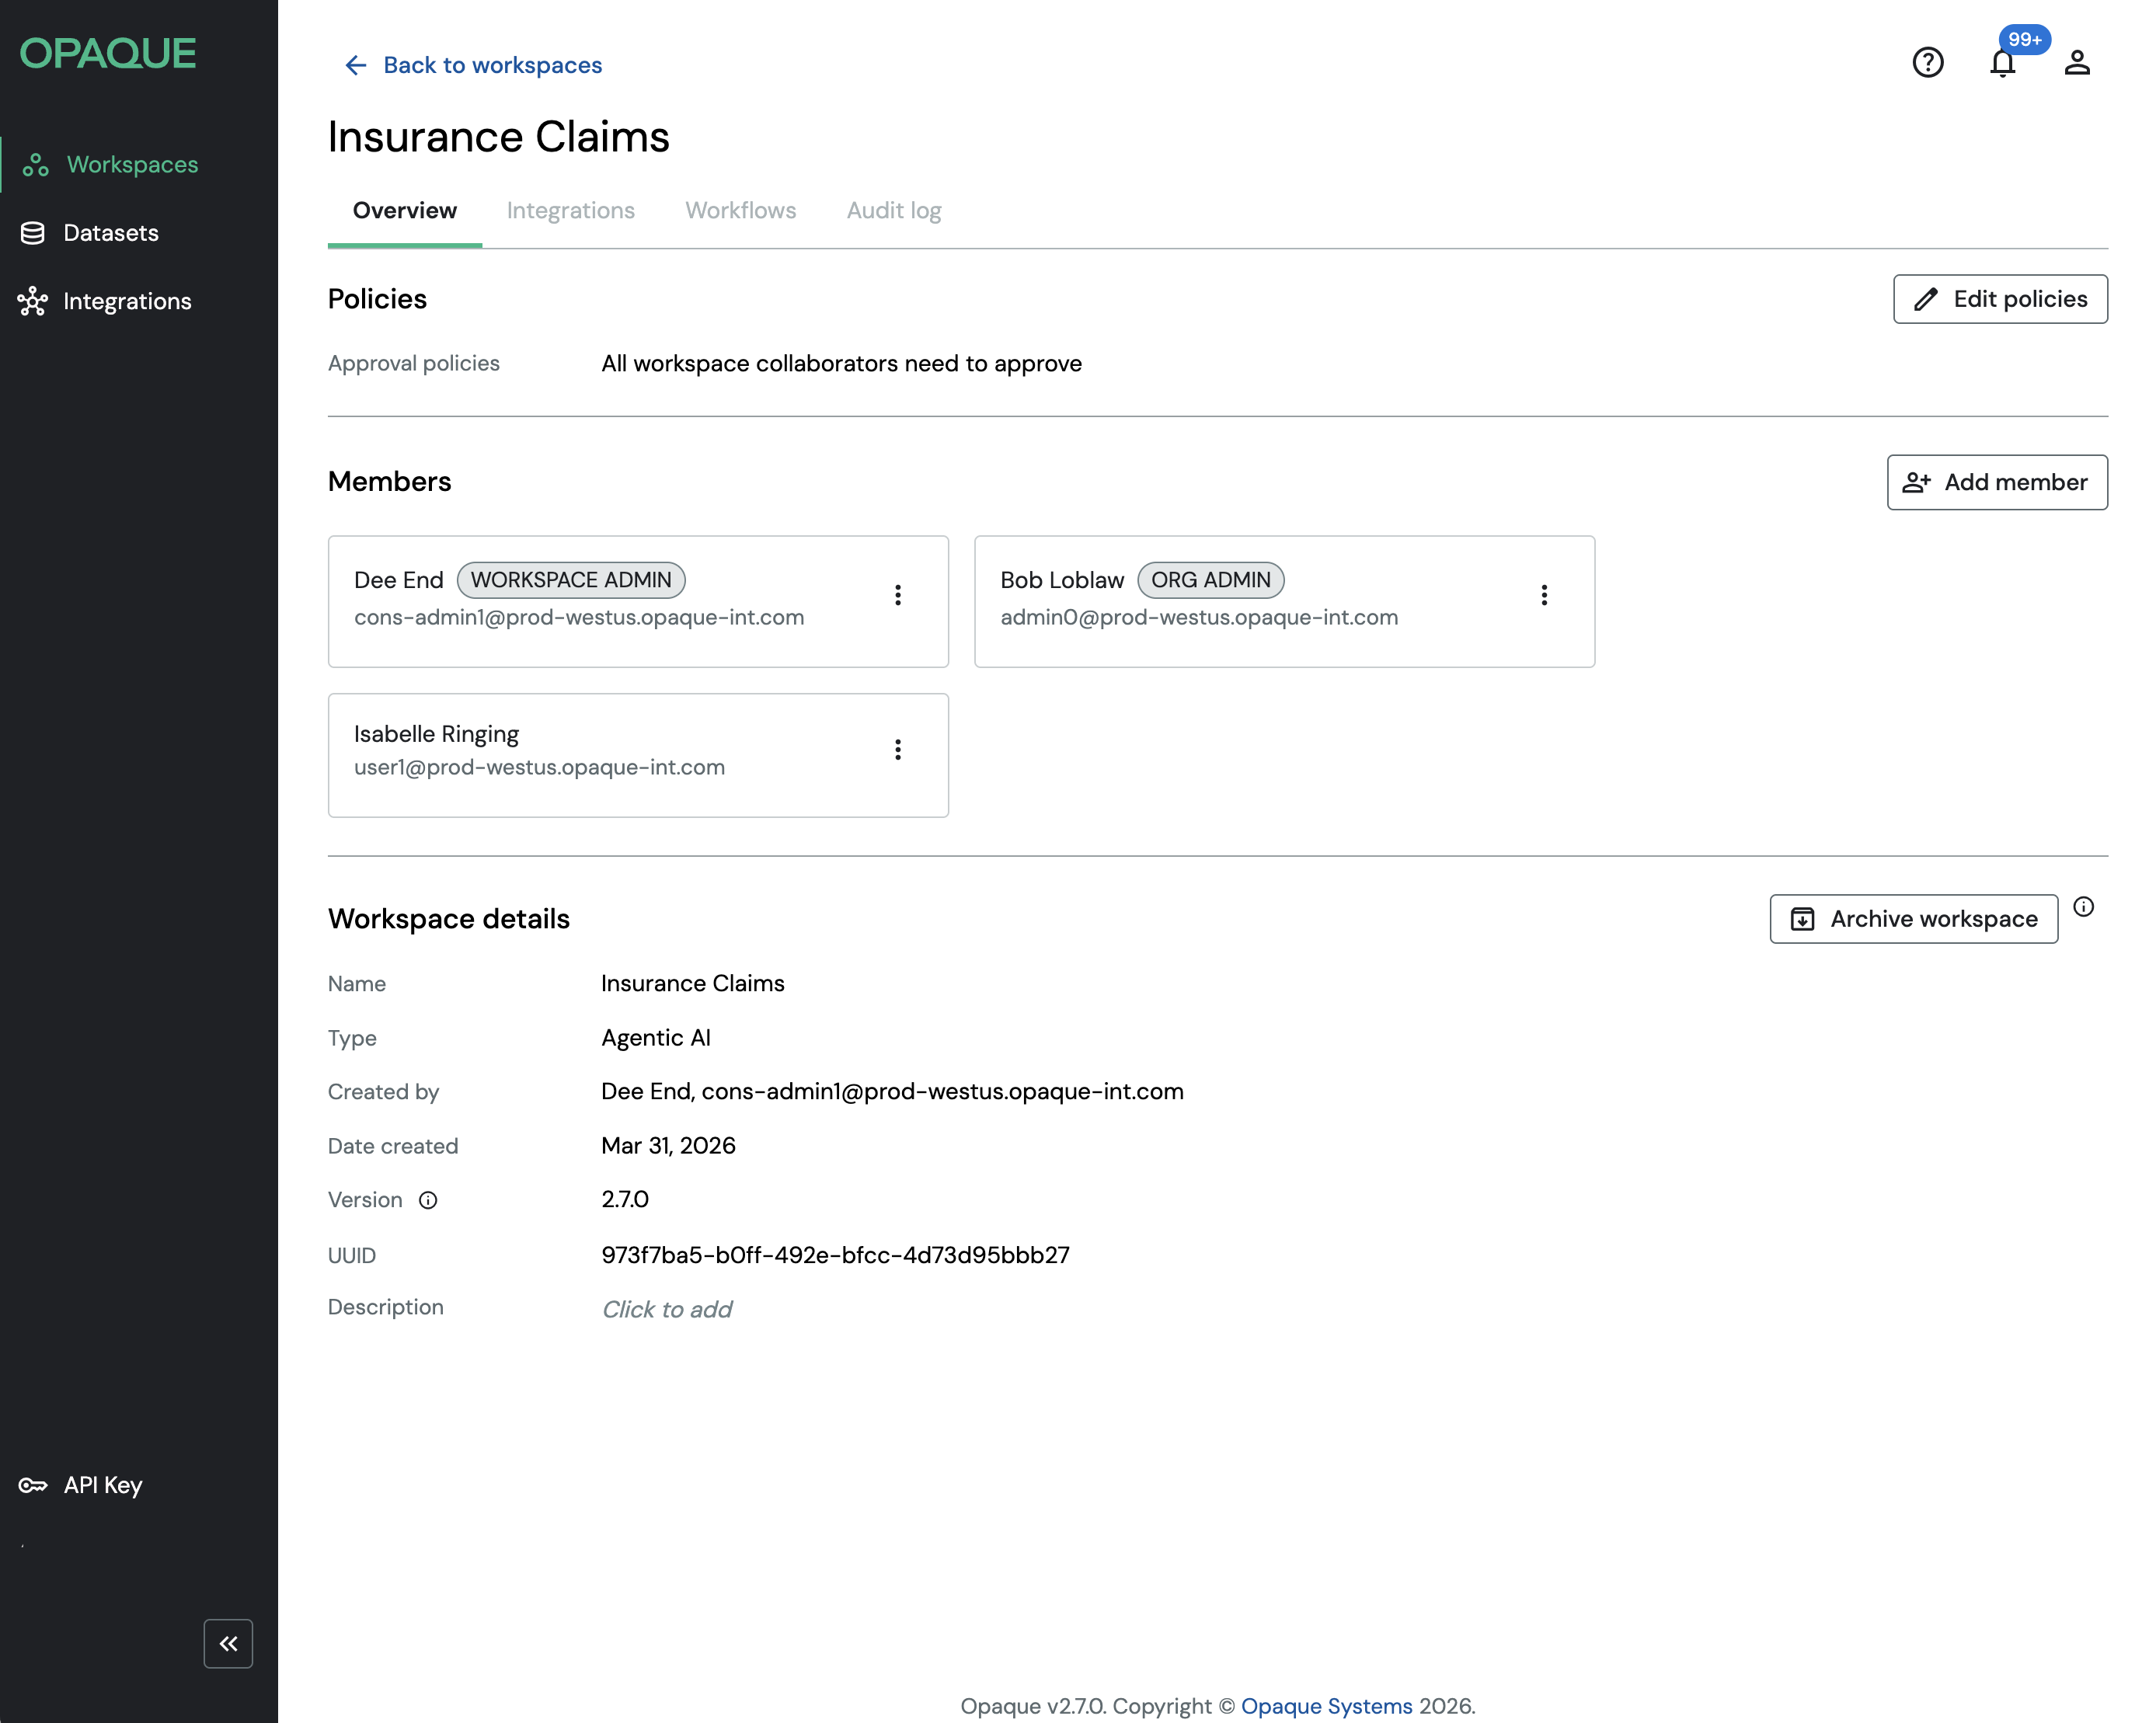Open the help question mark icon

click(x=1927, y=63)
